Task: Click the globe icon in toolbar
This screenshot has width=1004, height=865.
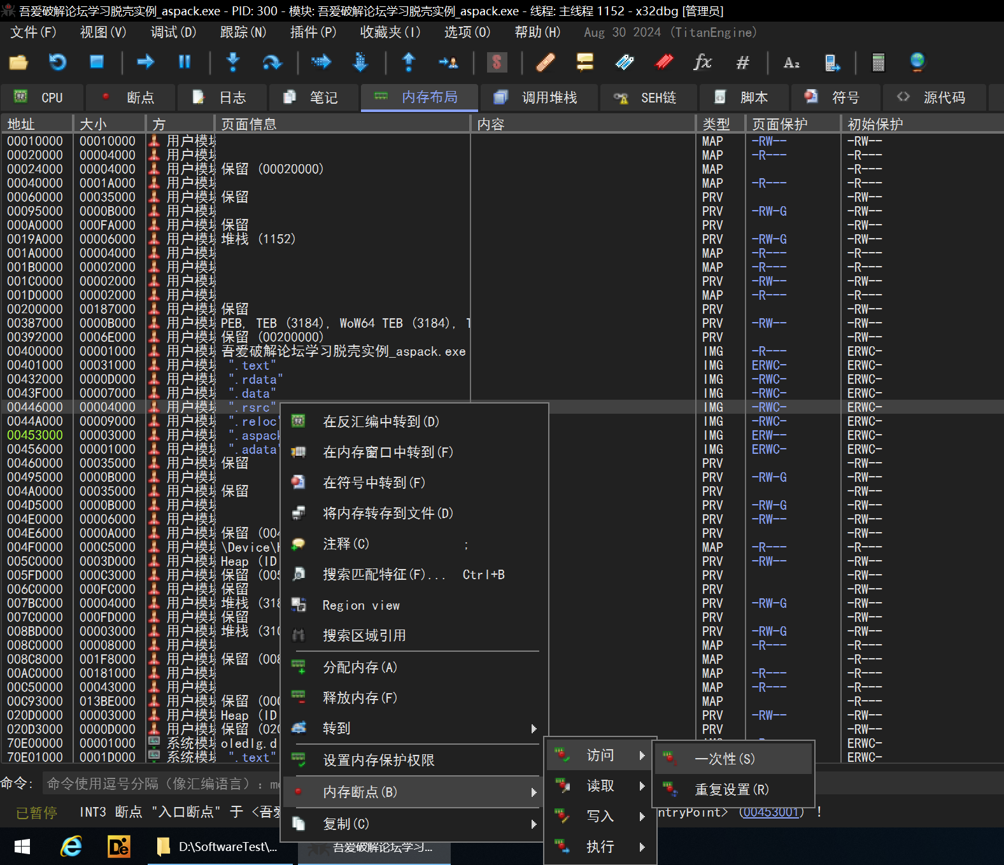Action: click(x=917, y=62)
